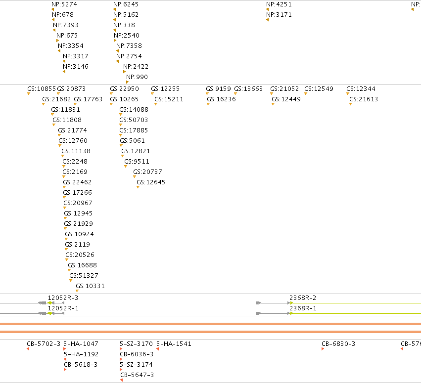Select the CB-5647-3 label
The image size is (421, 383).
pos(137,375)
